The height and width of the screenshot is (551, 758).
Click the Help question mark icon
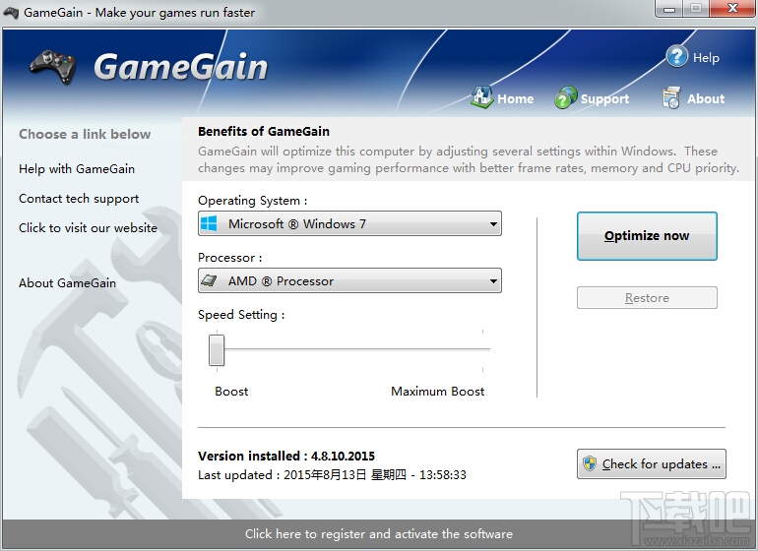(677, 56)
